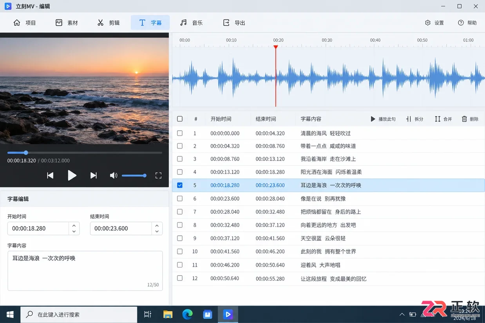The height and width of the screenshot is (323, 485).
Task: Check the box for subtitle 带着一点点
Action: point(180,146)
